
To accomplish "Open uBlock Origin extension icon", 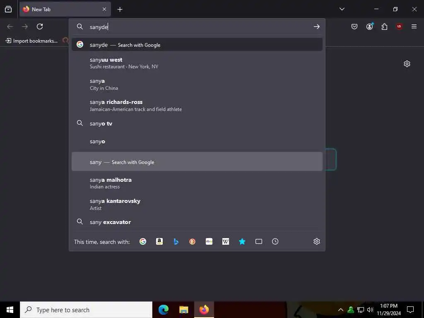I will [x=399, y=26].
